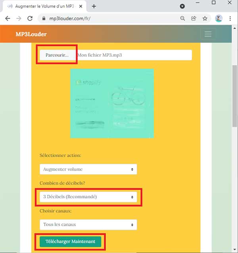The height and width of the screenshot is (253, 238).
Task: Click the Télécharger Maintenant button
Action: (x=70, y=242)
